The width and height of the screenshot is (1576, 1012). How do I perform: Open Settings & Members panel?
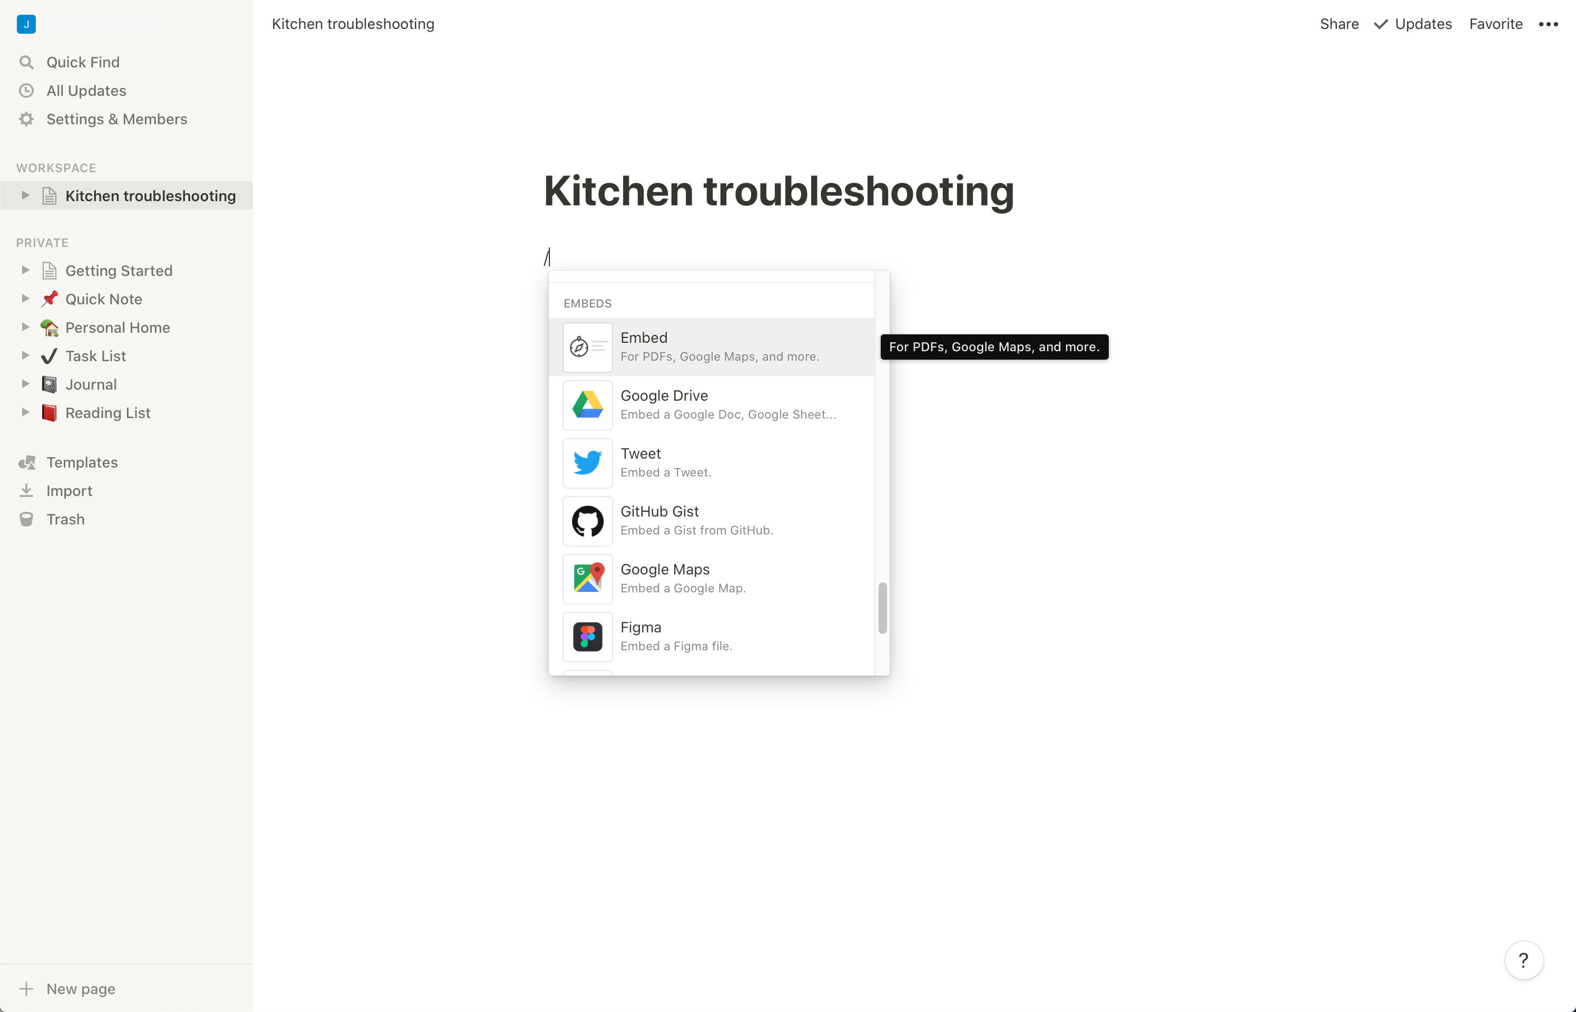click(x=116, y=118)
